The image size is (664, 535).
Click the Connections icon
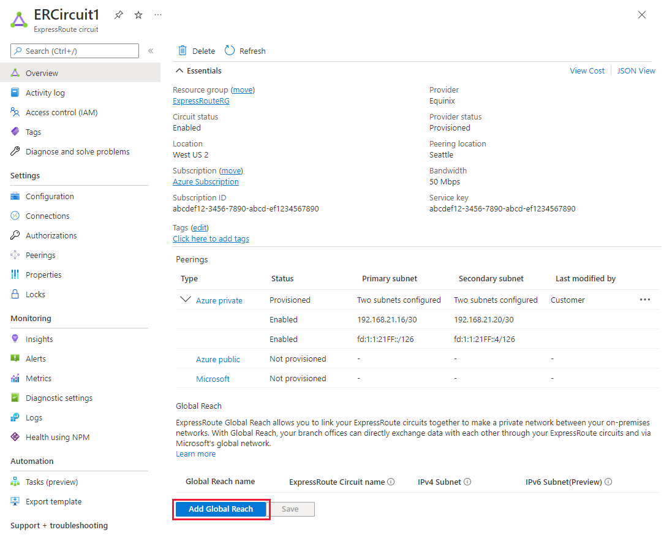15,216
